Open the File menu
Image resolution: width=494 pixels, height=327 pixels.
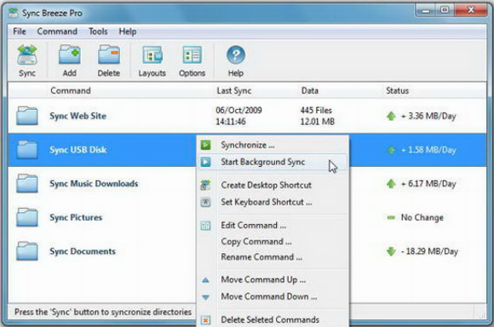[20, 32]
